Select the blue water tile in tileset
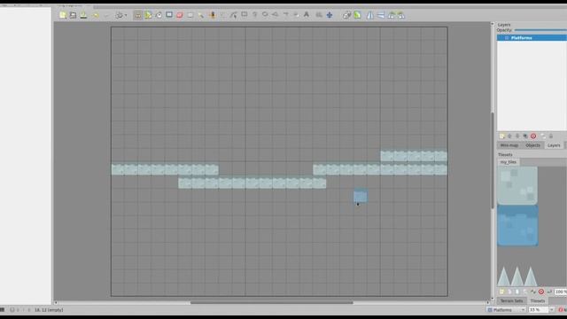Screen dimensions: 567x319 [517, 226]
